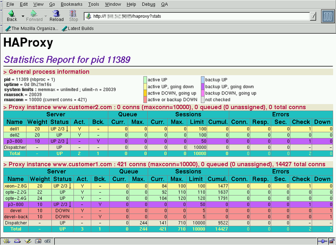Open Address Book from the status bar icon
Screen dimensions: 336x245
[x=38, y=241]
